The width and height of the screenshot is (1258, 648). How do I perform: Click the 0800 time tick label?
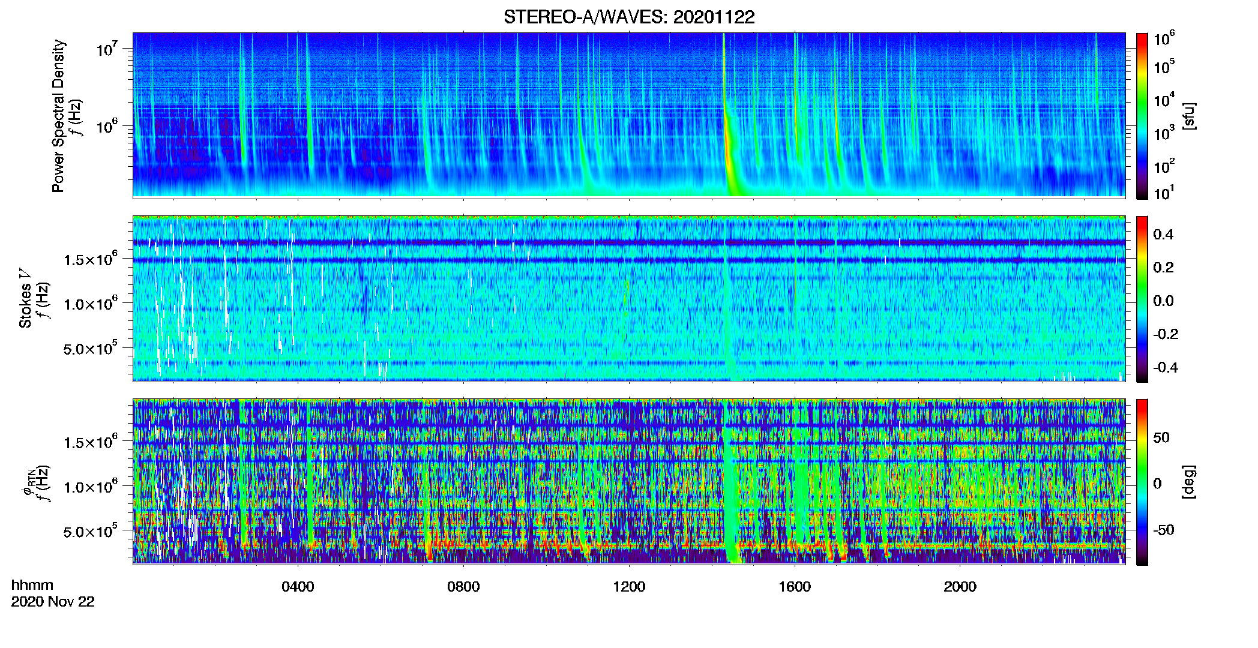[463, 587]
